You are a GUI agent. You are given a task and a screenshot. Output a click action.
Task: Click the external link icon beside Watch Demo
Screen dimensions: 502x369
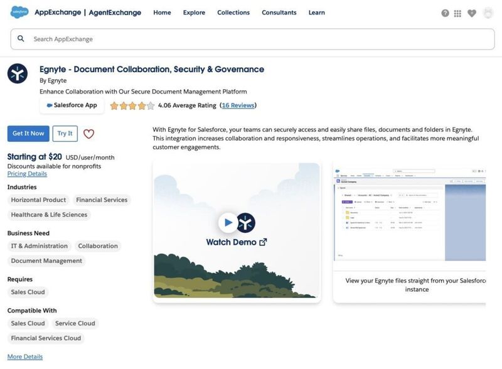tap(263, 242)
